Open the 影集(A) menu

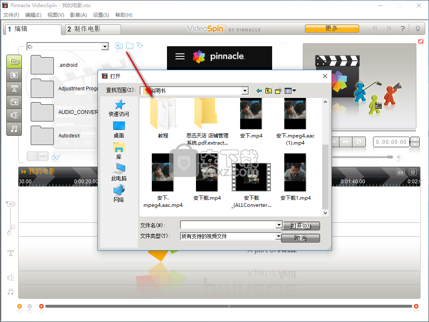tap(78, 15)
